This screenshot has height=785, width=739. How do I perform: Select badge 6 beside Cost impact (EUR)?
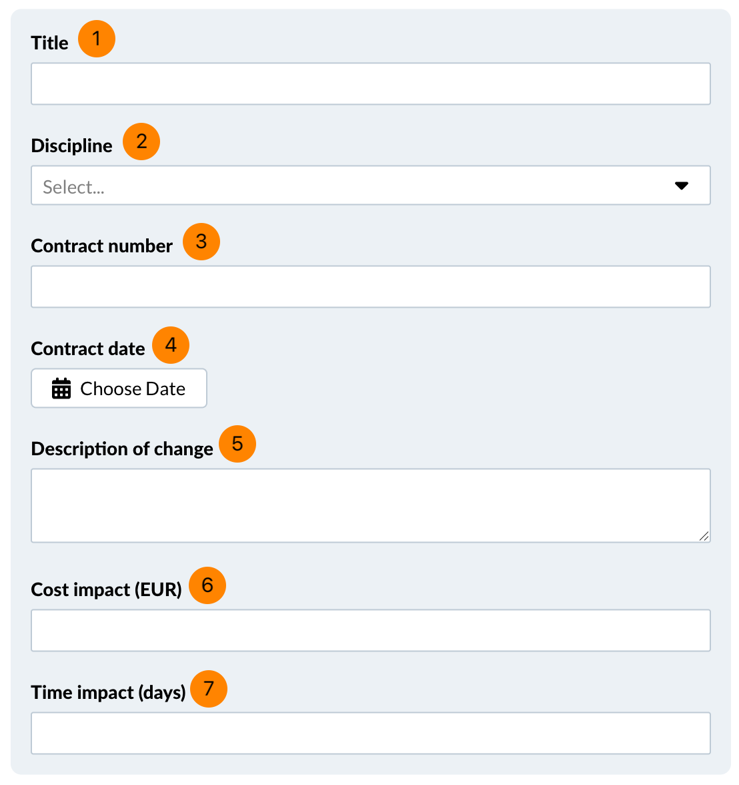[207, 585]
